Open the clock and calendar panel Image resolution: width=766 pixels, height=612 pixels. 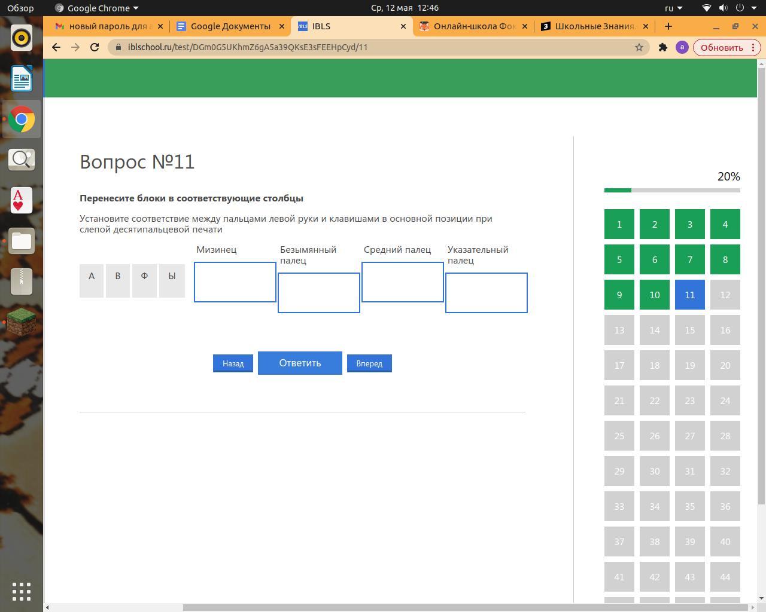click(405, 8)
